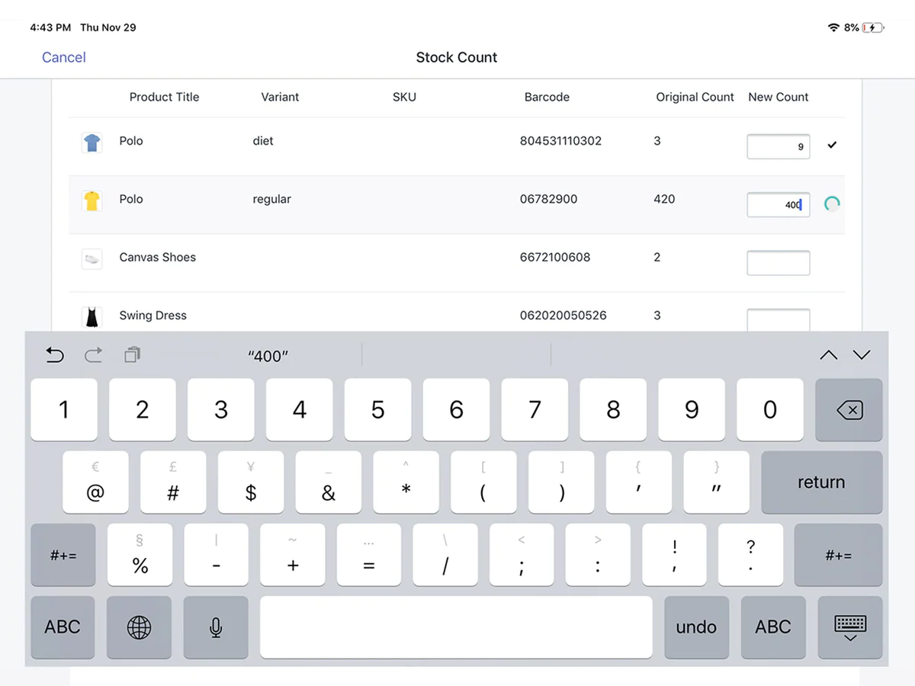Click the blue Polo shirt thumbnail
This screenshot has height=686, width=915.
coord(91,143)
